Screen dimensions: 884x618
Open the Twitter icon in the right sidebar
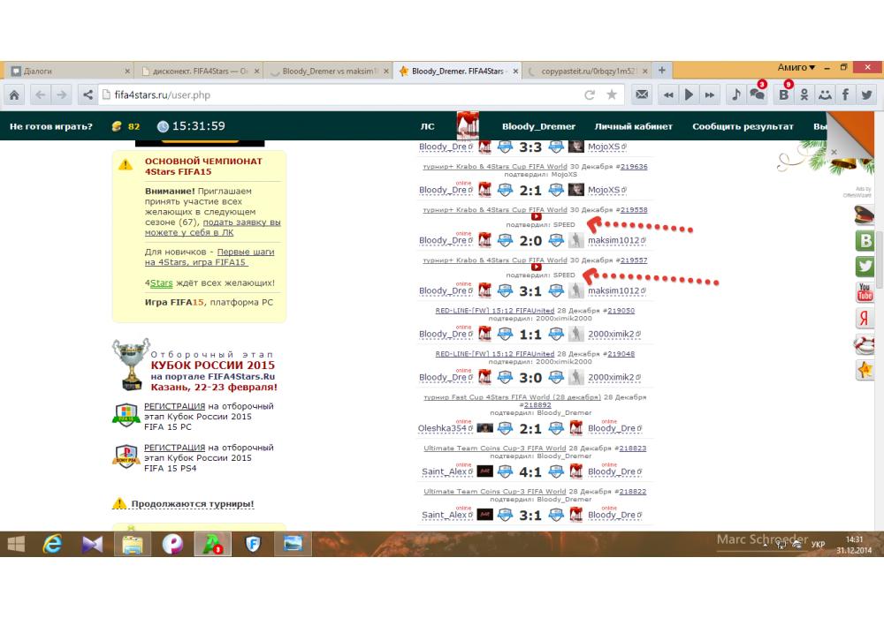[x=865, y=267]
